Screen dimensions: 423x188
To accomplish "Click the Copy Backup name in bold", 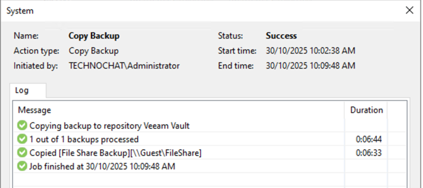I will point(94,36).
